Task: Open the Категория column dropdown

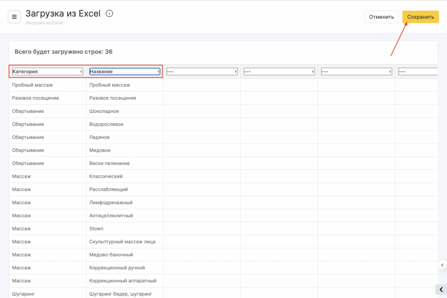Action: [x=48, y=72]
